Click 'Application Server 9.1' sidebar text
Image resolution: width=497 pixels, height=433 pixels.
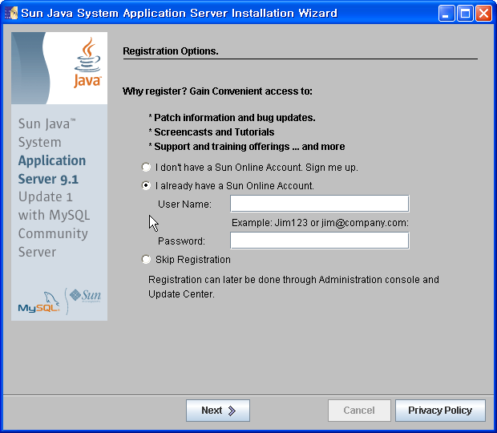pyautogui.click(x=52, y=169)
